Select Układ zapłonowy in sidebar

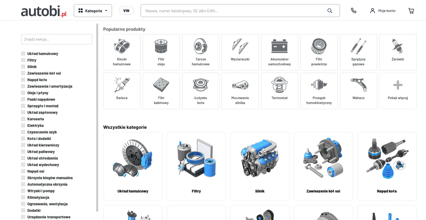pos(43,112)
